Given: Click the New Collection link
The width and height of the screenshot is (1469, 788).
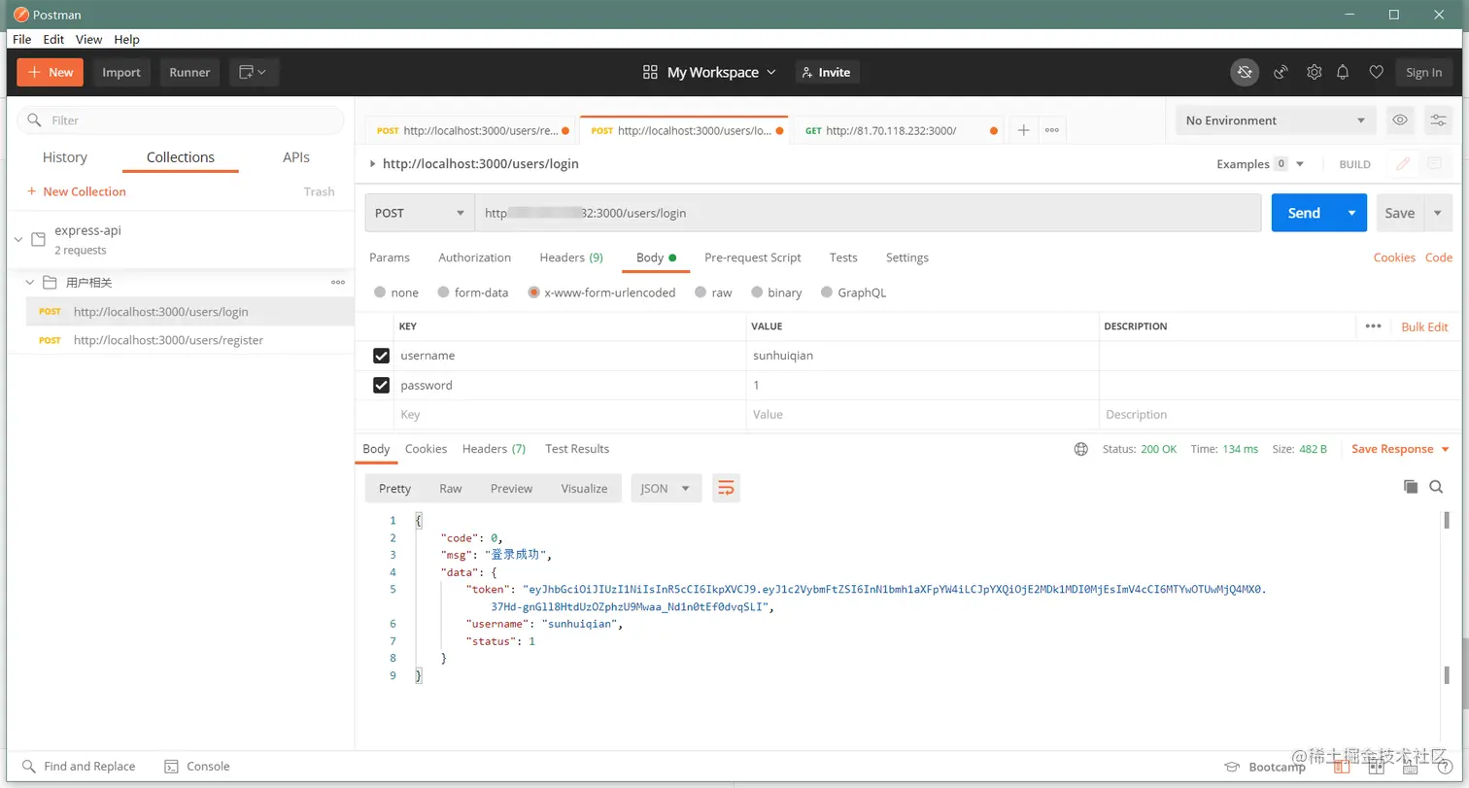Looking at the screenshot, I should tap(77, 191).
